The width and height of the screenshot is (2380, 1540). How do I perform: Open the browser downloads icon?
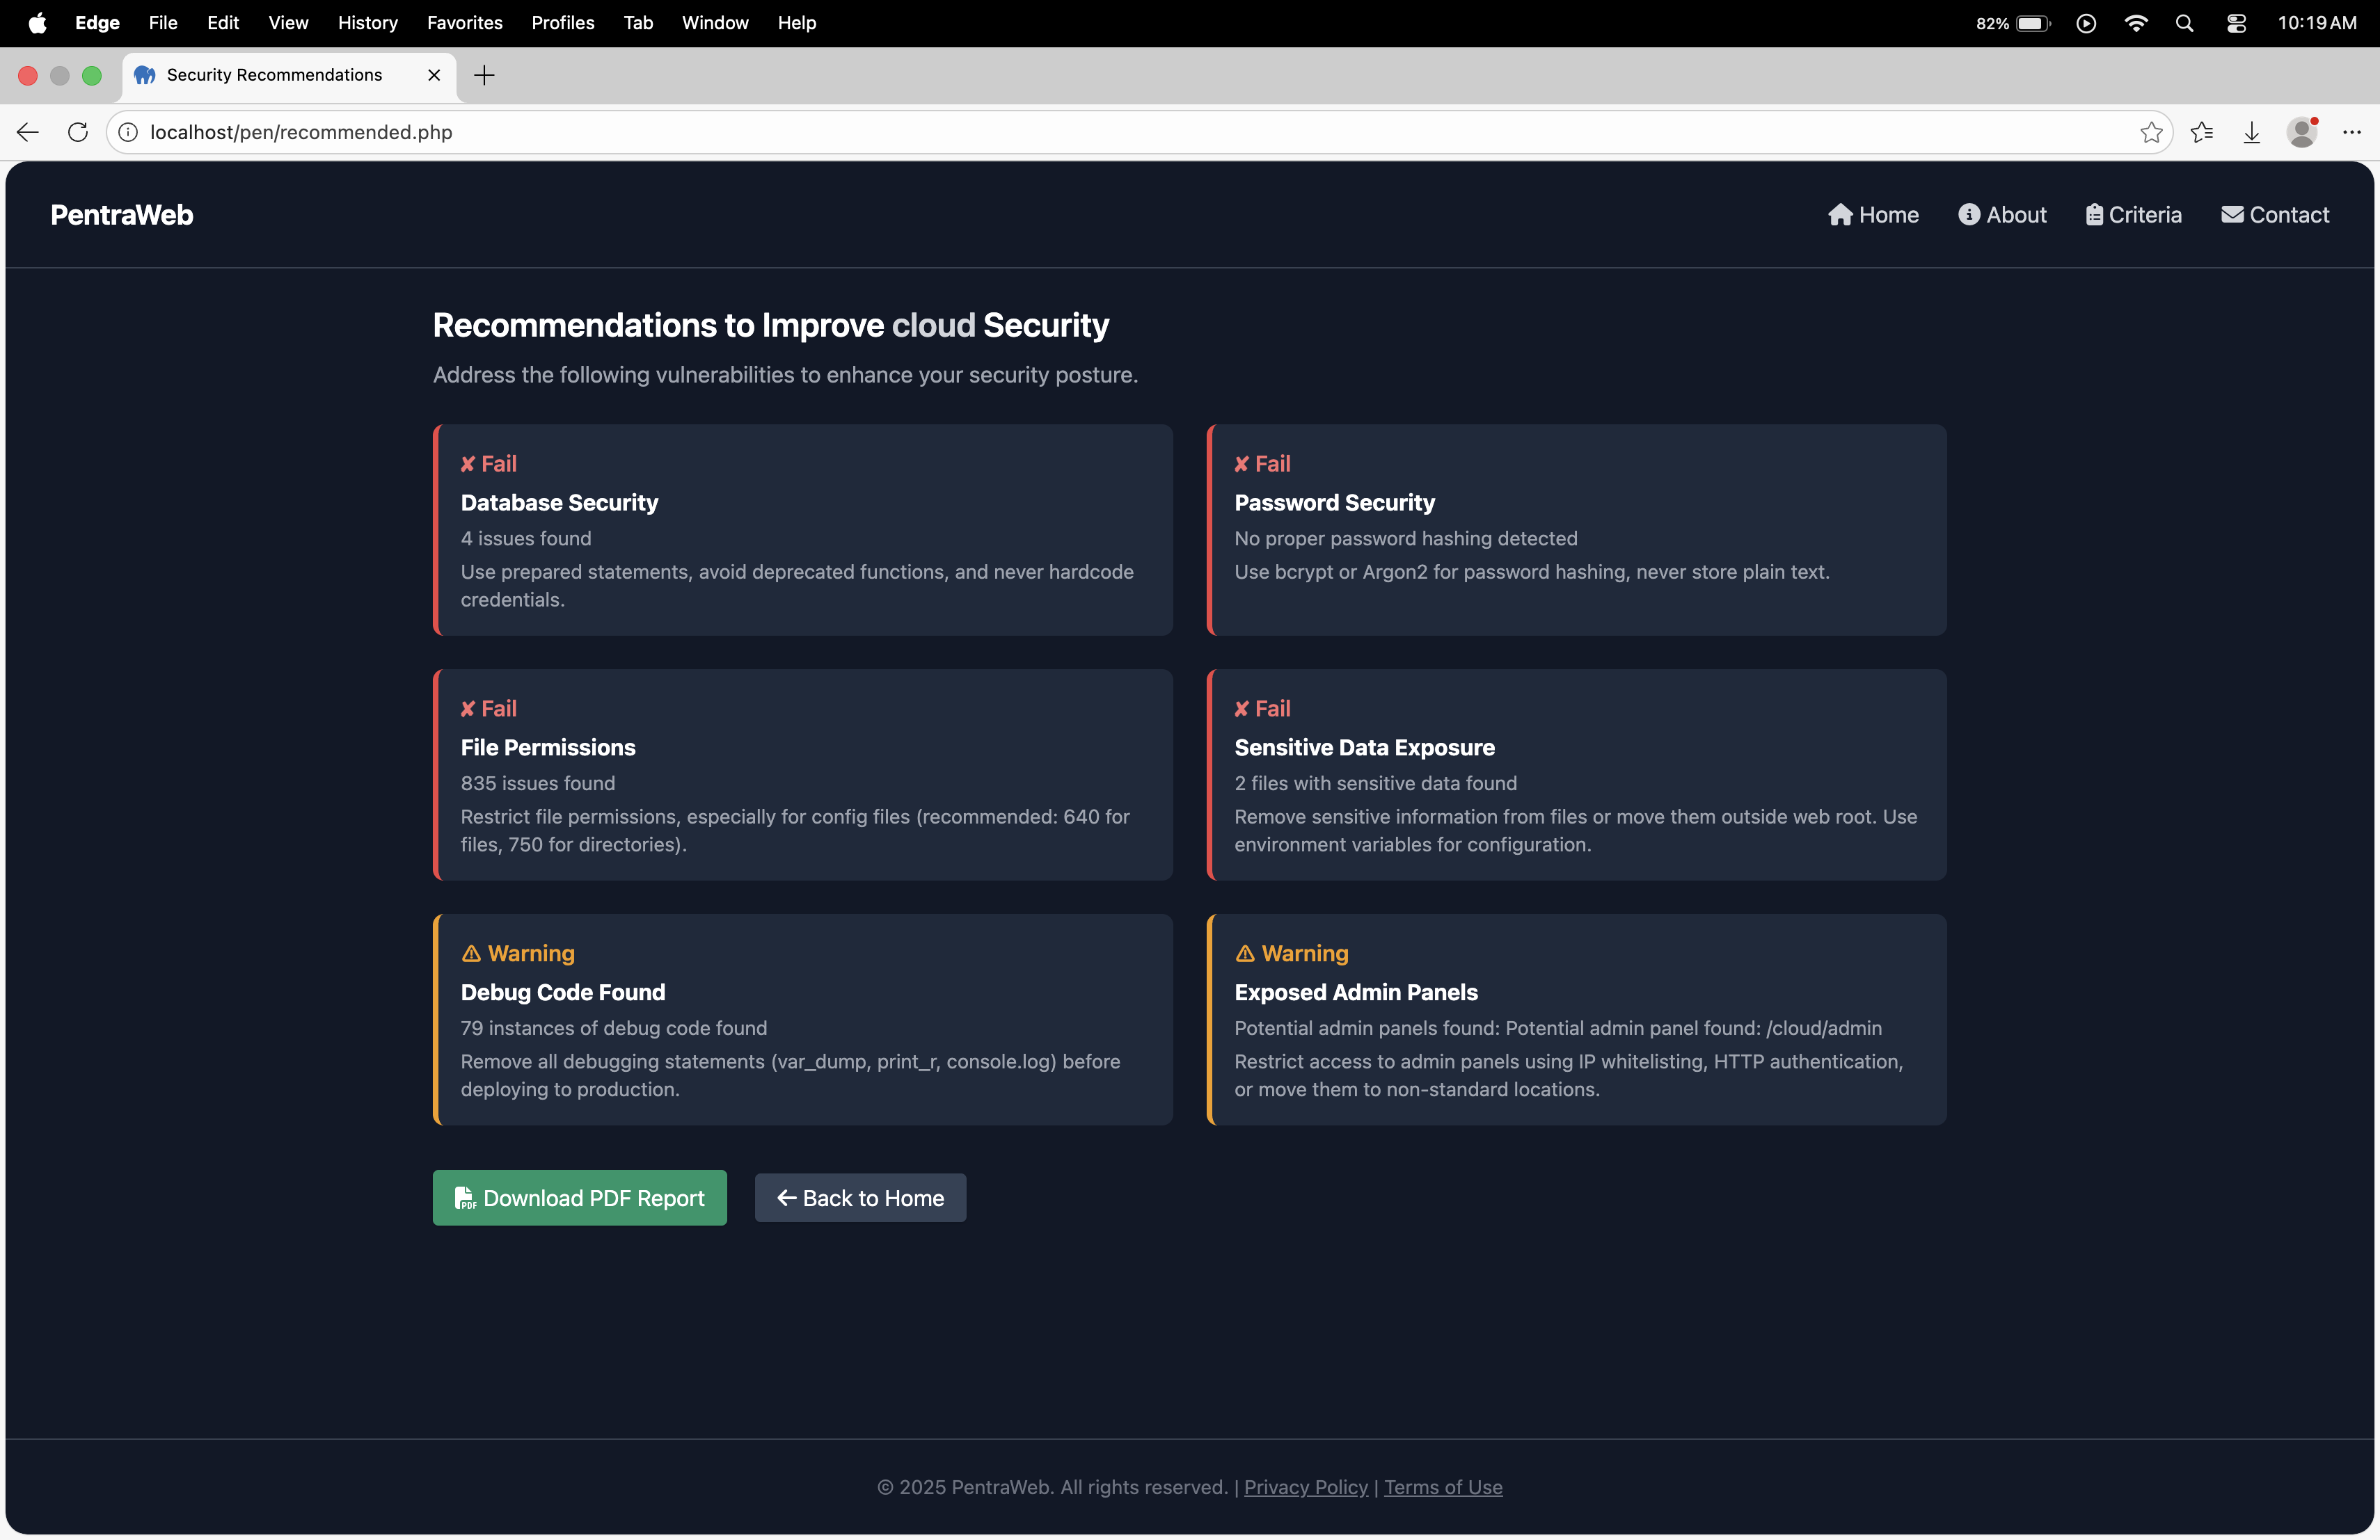click(x=2251, y=132)
